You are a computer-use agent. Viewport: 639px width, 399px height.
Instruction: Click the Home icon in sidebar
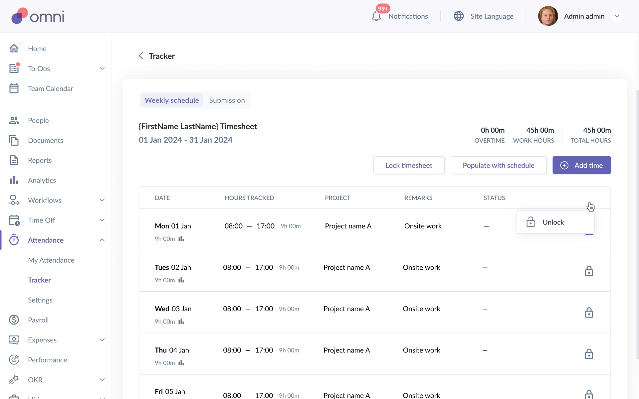click(14, 49)
